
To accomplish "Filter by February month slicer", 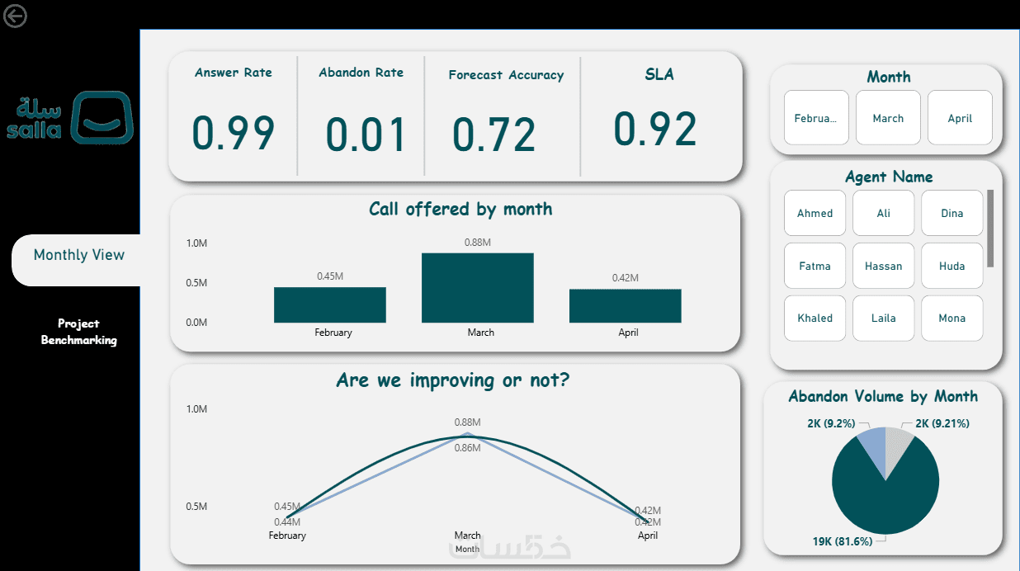I will click(816, 118).
